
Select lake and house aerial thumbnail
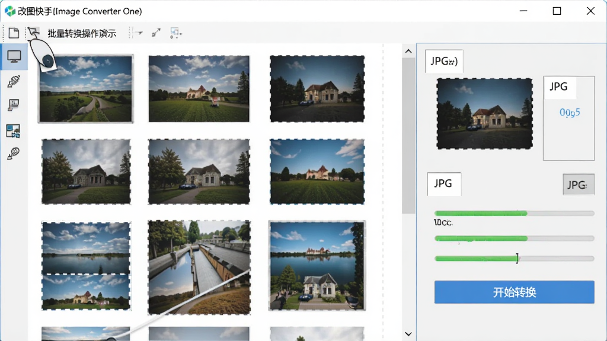pos(317,266)
